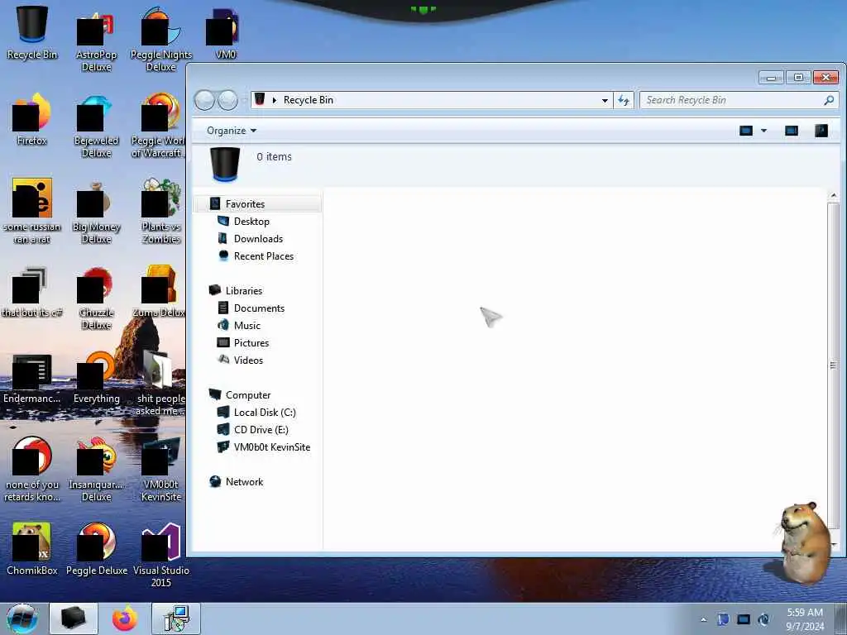Select the Bejeweled Deluxe desktop icon

(96, 127)
